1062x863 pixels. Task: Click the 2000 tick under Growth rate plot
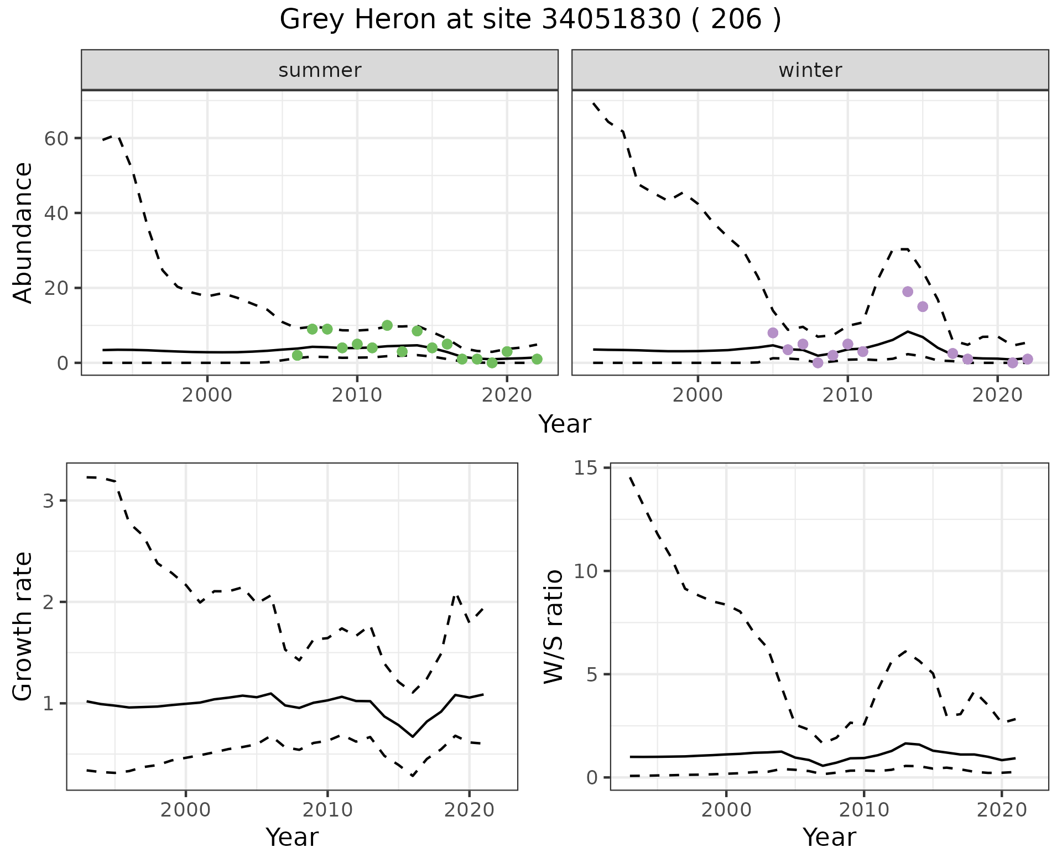(185, 810)
